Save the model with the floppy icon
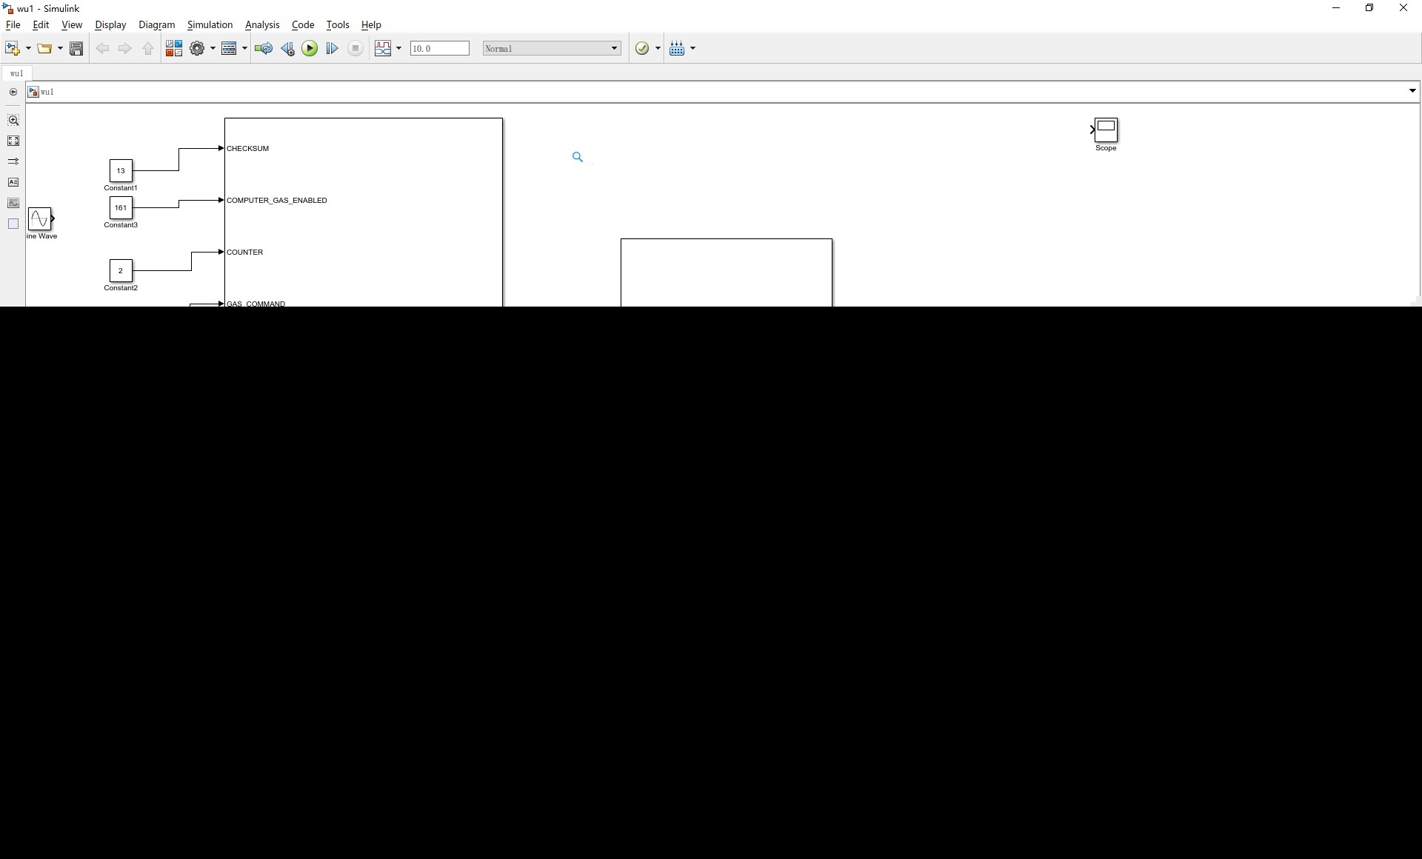 point(76,48)
